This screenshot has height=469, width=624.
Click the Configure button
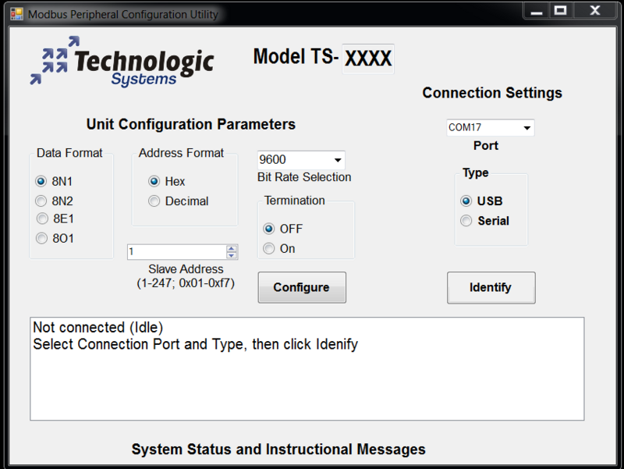coord(302,287)
